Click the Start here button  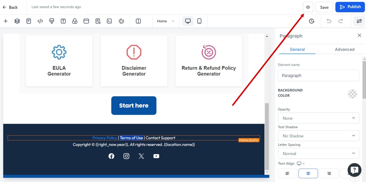134,106
